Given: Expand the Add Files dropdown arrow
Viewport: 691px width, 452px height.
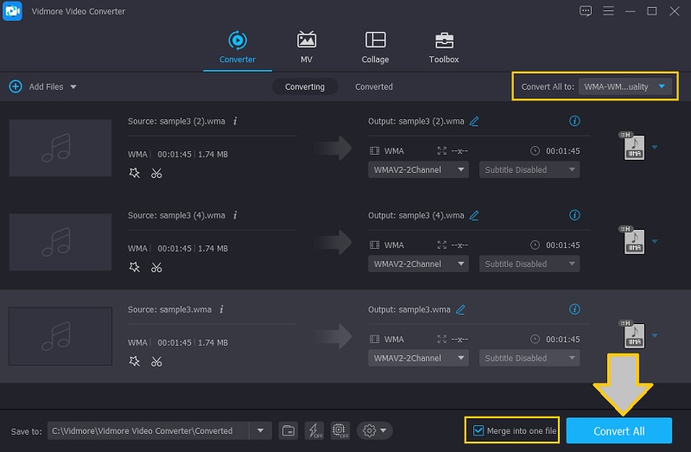Looking at the screenshot, I should pyautogui.click(x=73, y=86).
